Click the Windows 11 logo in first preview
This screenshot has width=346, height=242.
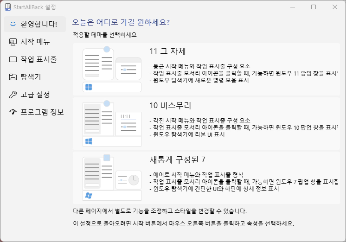click(x=89, y=87)
